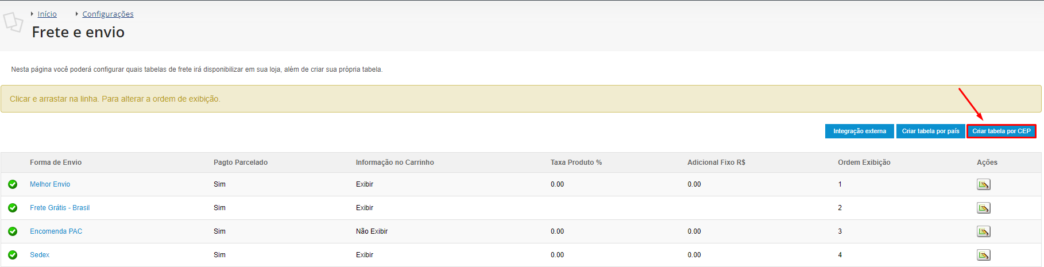Click Criar tabela por CEP button

pos(1002,131)
